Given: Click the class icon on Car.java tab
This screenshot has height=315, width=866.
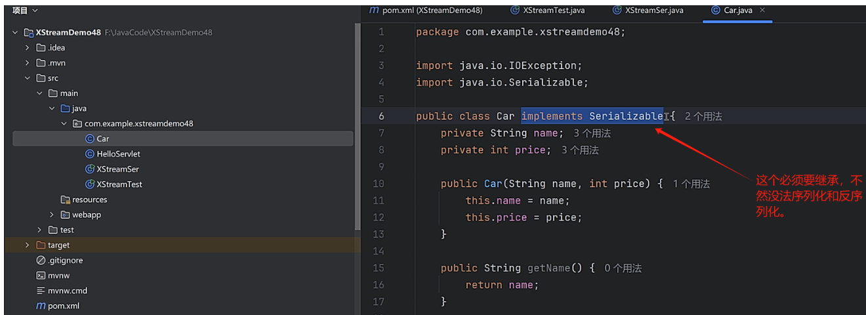Looking at the screenshot, I should click(715, 10).
